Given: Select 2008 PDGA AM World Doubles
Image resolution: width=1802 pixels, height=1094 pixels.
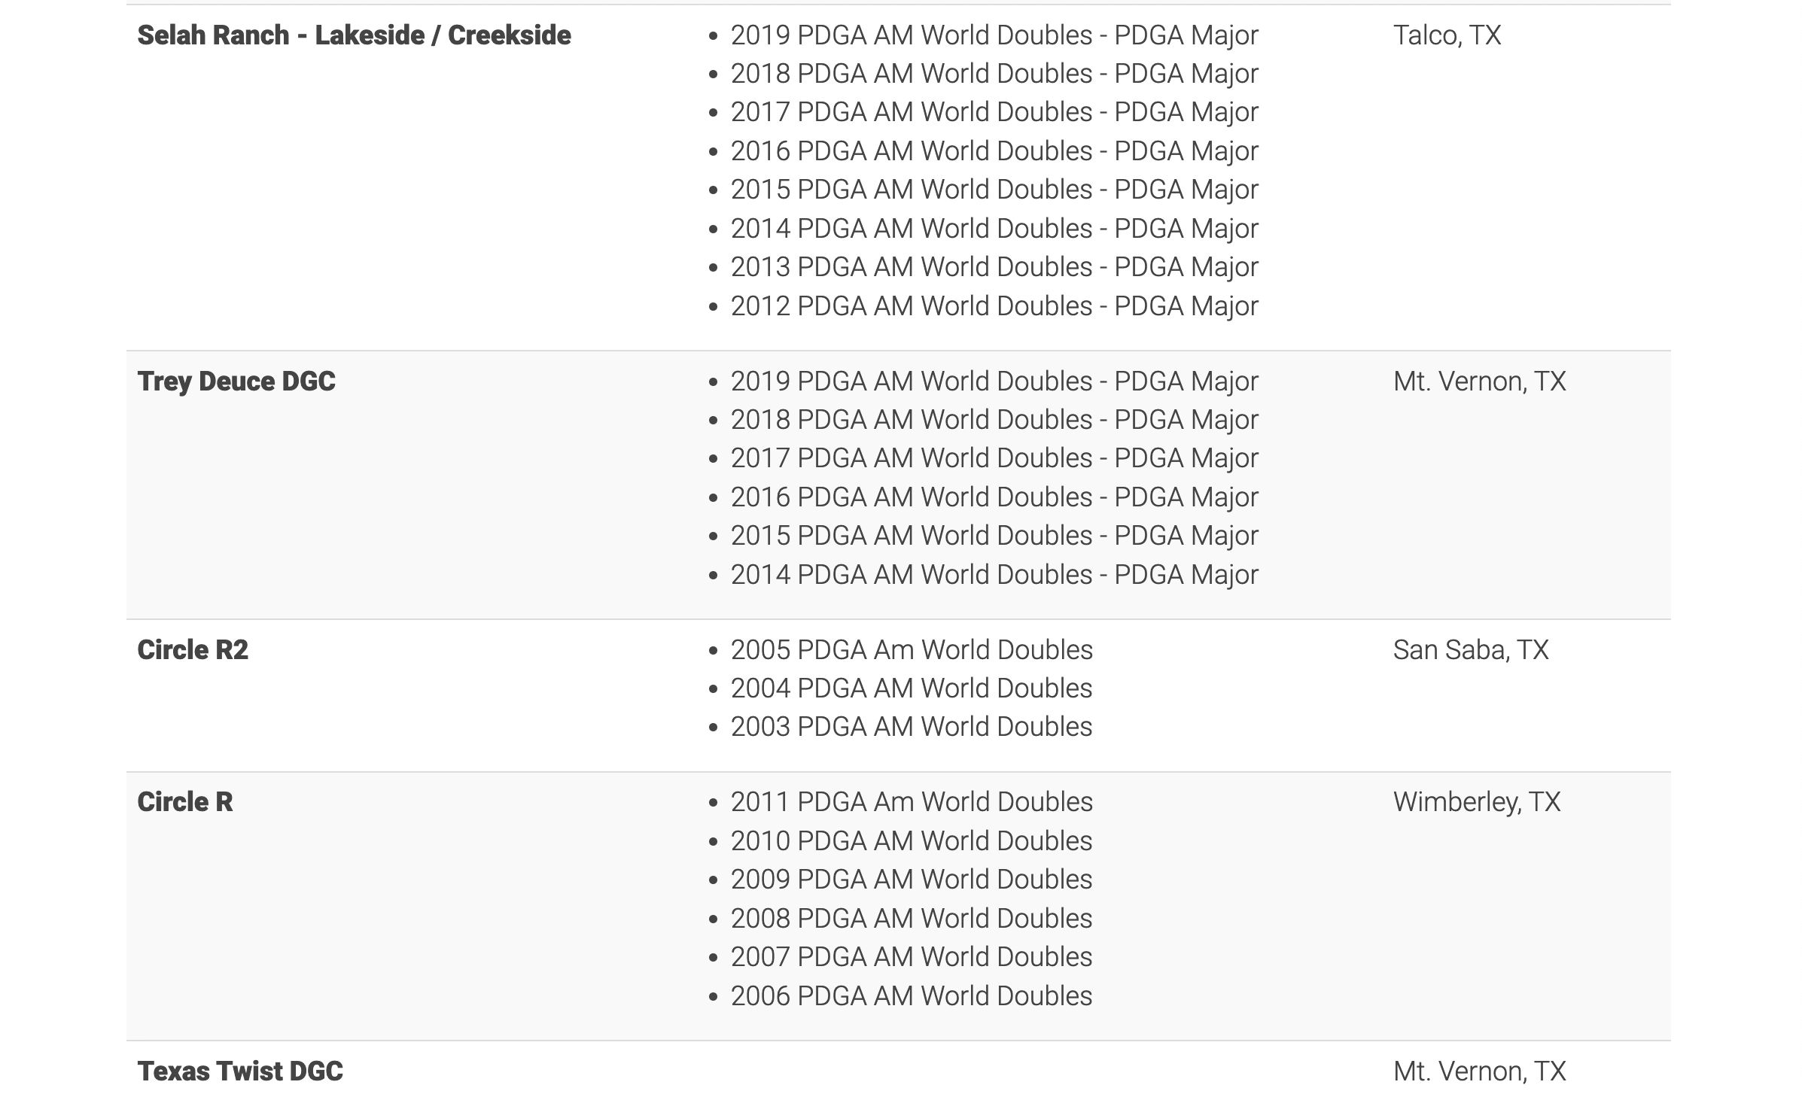Looking at the screenshot, I should coord(911,919).
